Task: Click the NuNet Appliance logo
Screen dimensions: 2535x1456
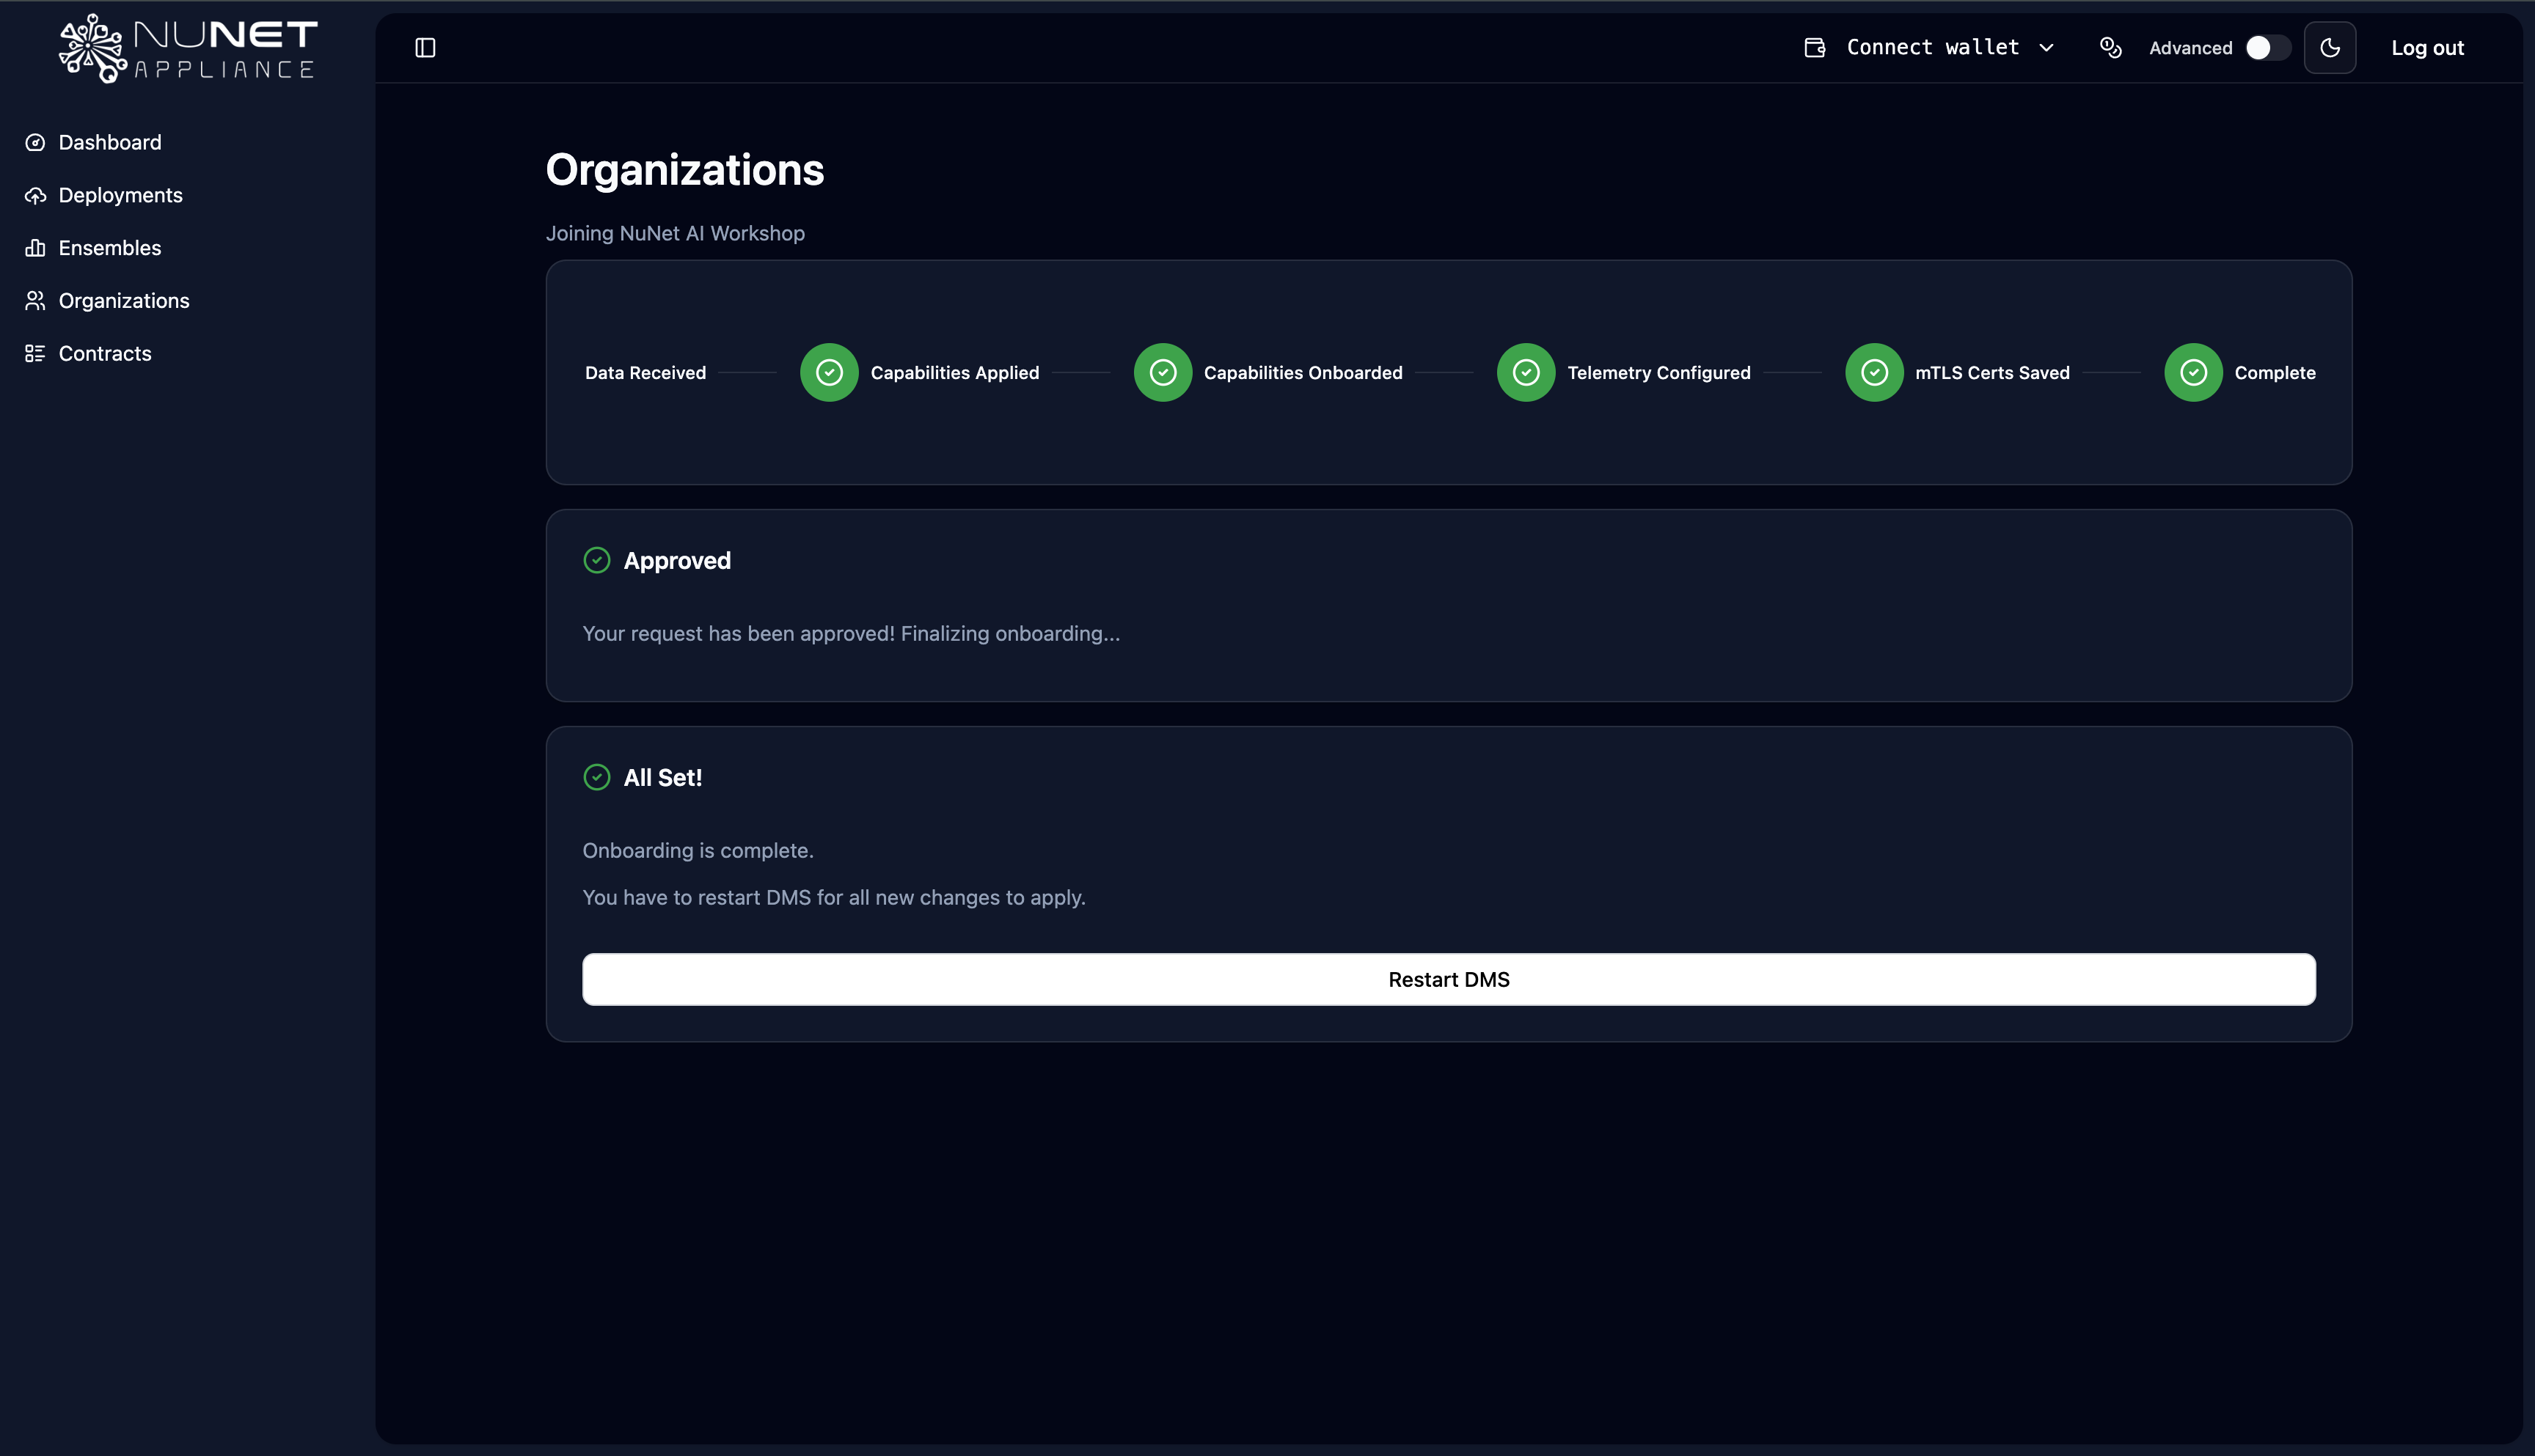Action: (x=188, y=48)
